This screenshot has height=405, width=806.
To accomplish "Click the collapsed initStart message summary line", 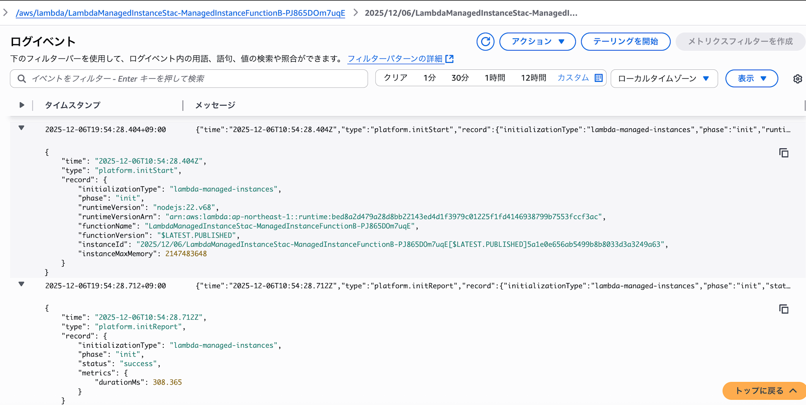I will coord(493,129).
